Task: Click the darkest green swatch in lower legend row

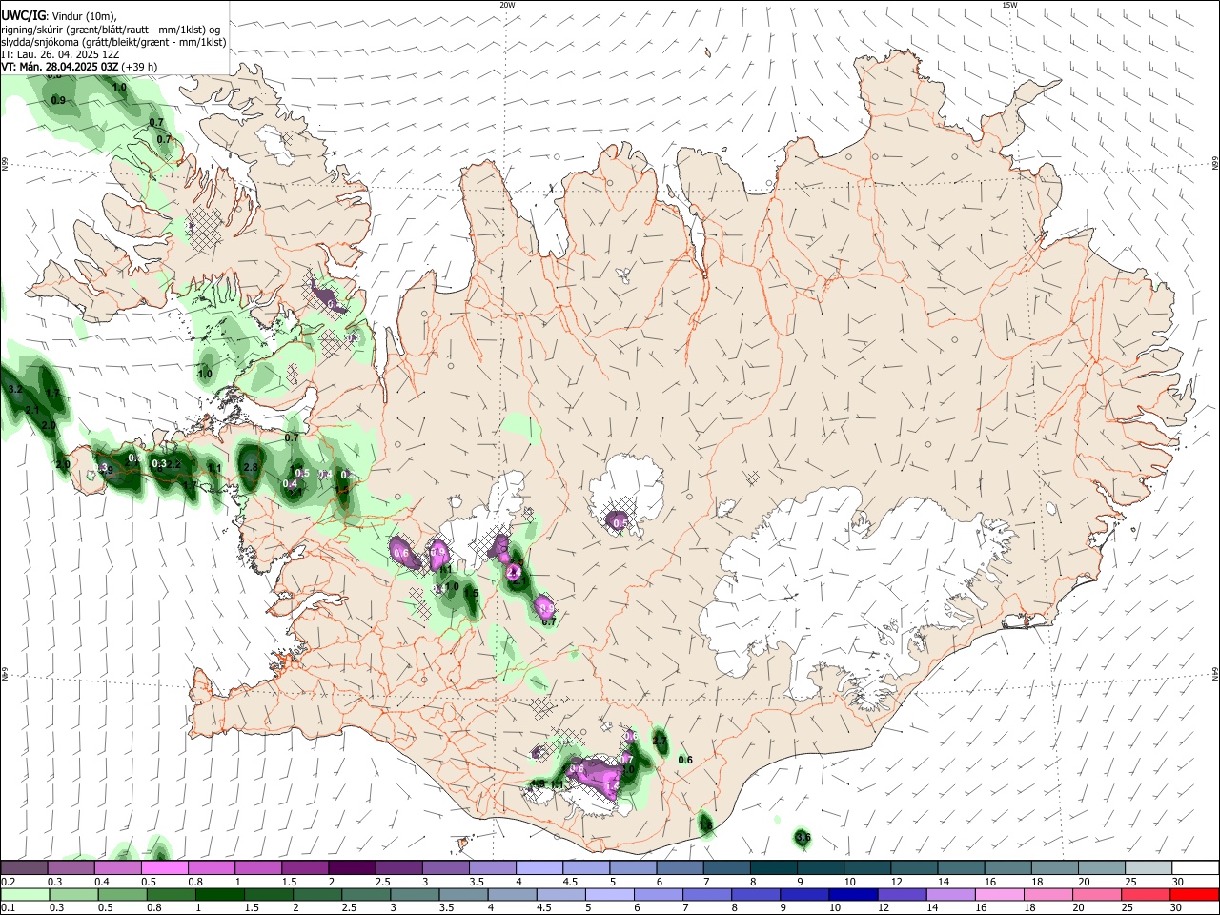Action: (218, 894)
